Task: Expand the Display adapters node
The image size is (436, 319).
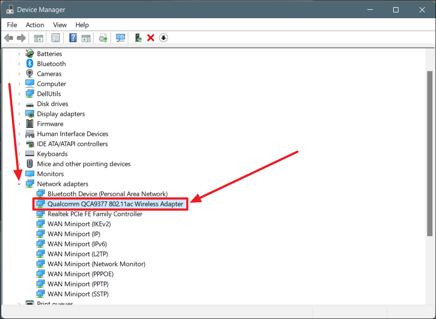Action: 19,114
